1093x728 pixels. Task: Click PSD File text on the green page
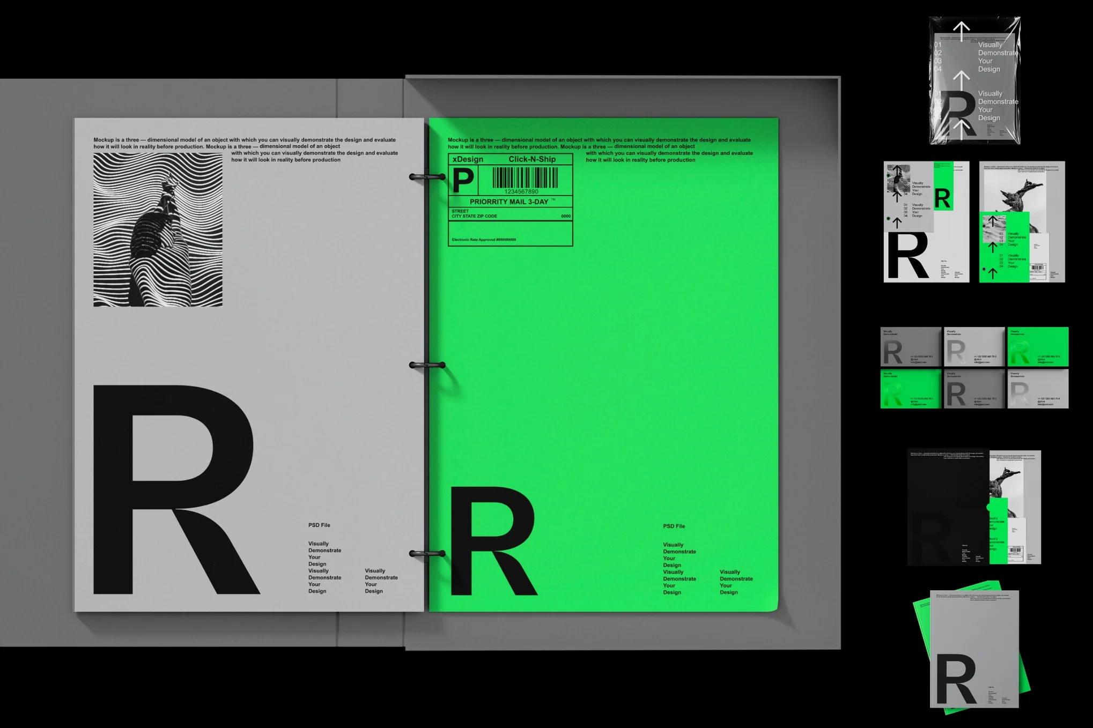pos(674,526)
